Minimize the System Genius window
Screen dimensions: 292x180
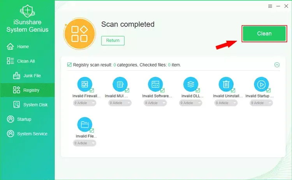(278, 6)
